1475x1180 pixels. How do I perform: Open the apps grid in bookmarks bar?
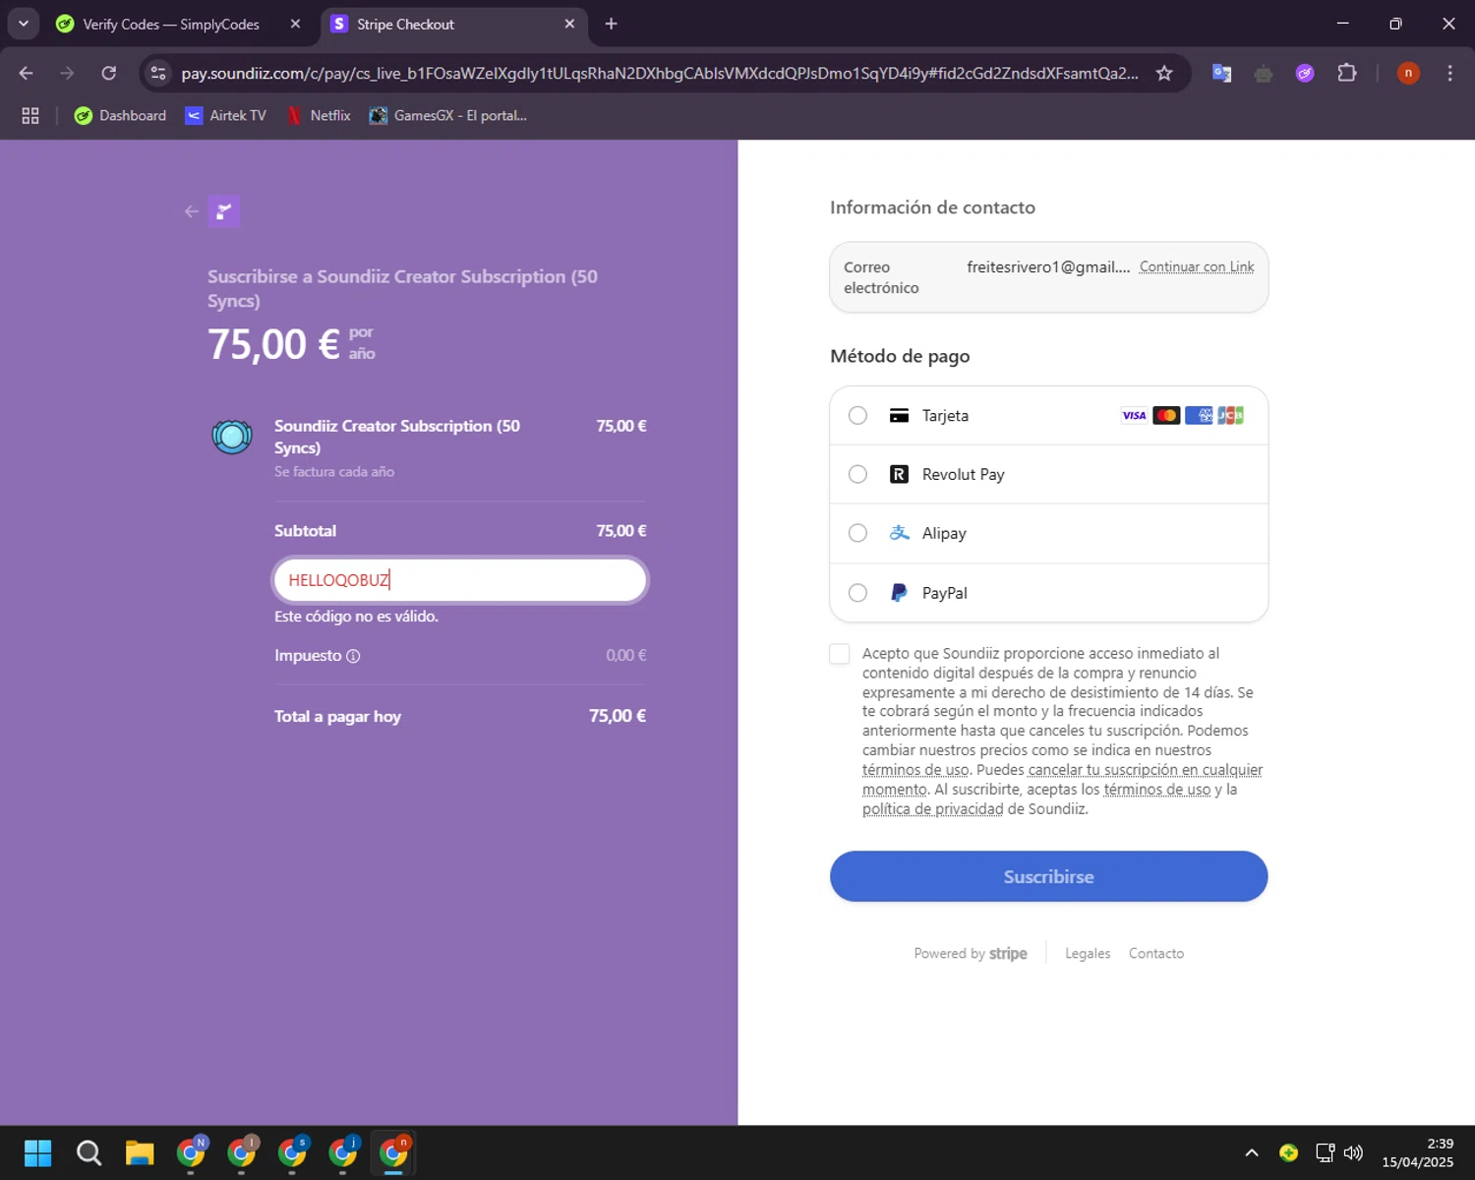coord(30,116)
